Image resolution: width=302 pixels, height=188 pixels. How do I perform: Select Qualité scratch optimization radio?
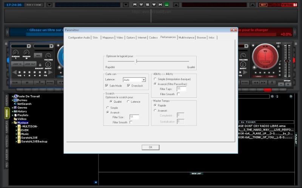click(x=111, y=102)
